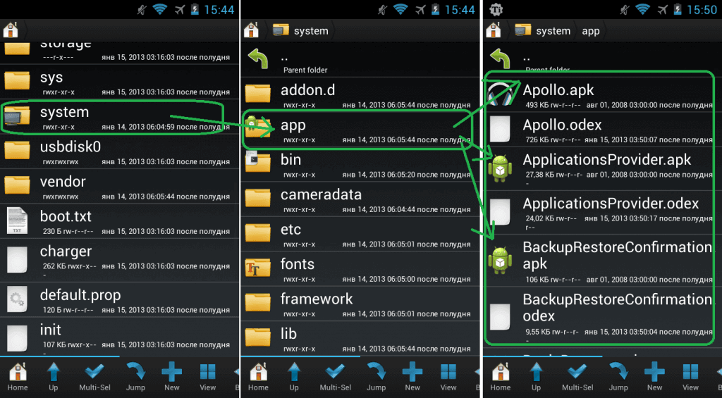Enable Multi-Sel in the middle screen toolbar

coord(335,376)
